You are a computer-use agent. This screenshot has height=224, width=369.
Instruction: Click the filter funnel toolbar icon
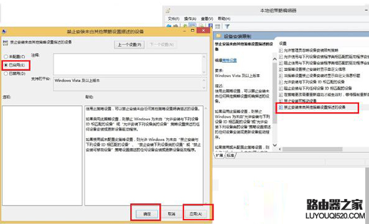(227, 26)
